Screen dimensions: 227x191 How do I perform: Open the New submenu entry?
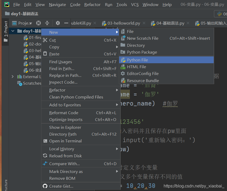click(80, 32)
